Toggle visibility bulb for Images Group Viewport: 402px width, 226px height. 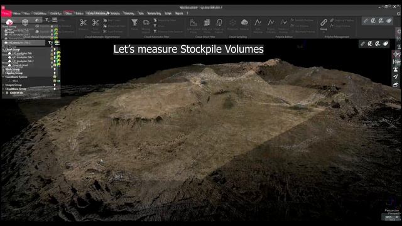click(x=55, y=85)
